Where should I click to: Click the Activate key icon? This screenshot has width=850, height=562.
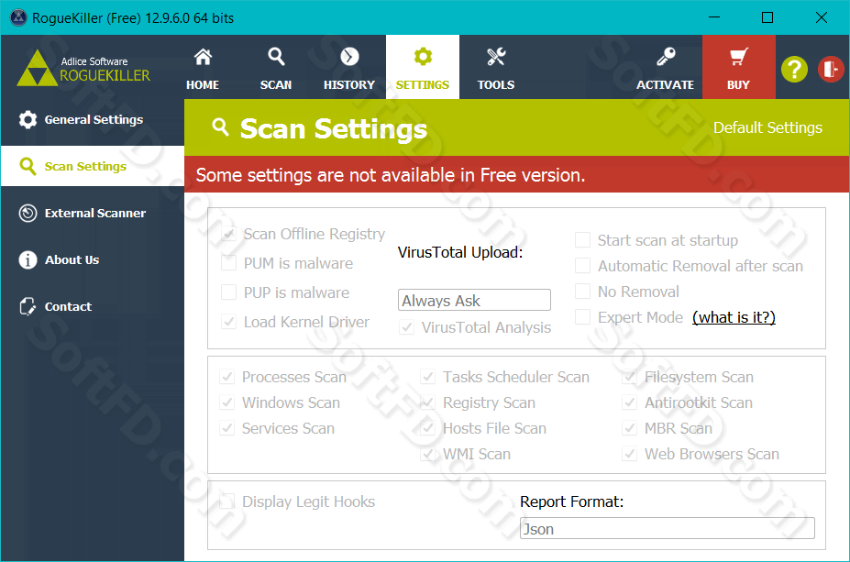(665, 56)
